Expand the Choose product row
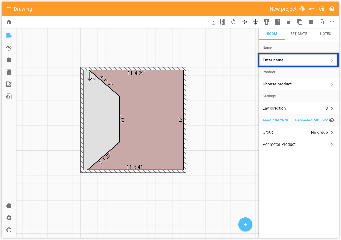 299,84
